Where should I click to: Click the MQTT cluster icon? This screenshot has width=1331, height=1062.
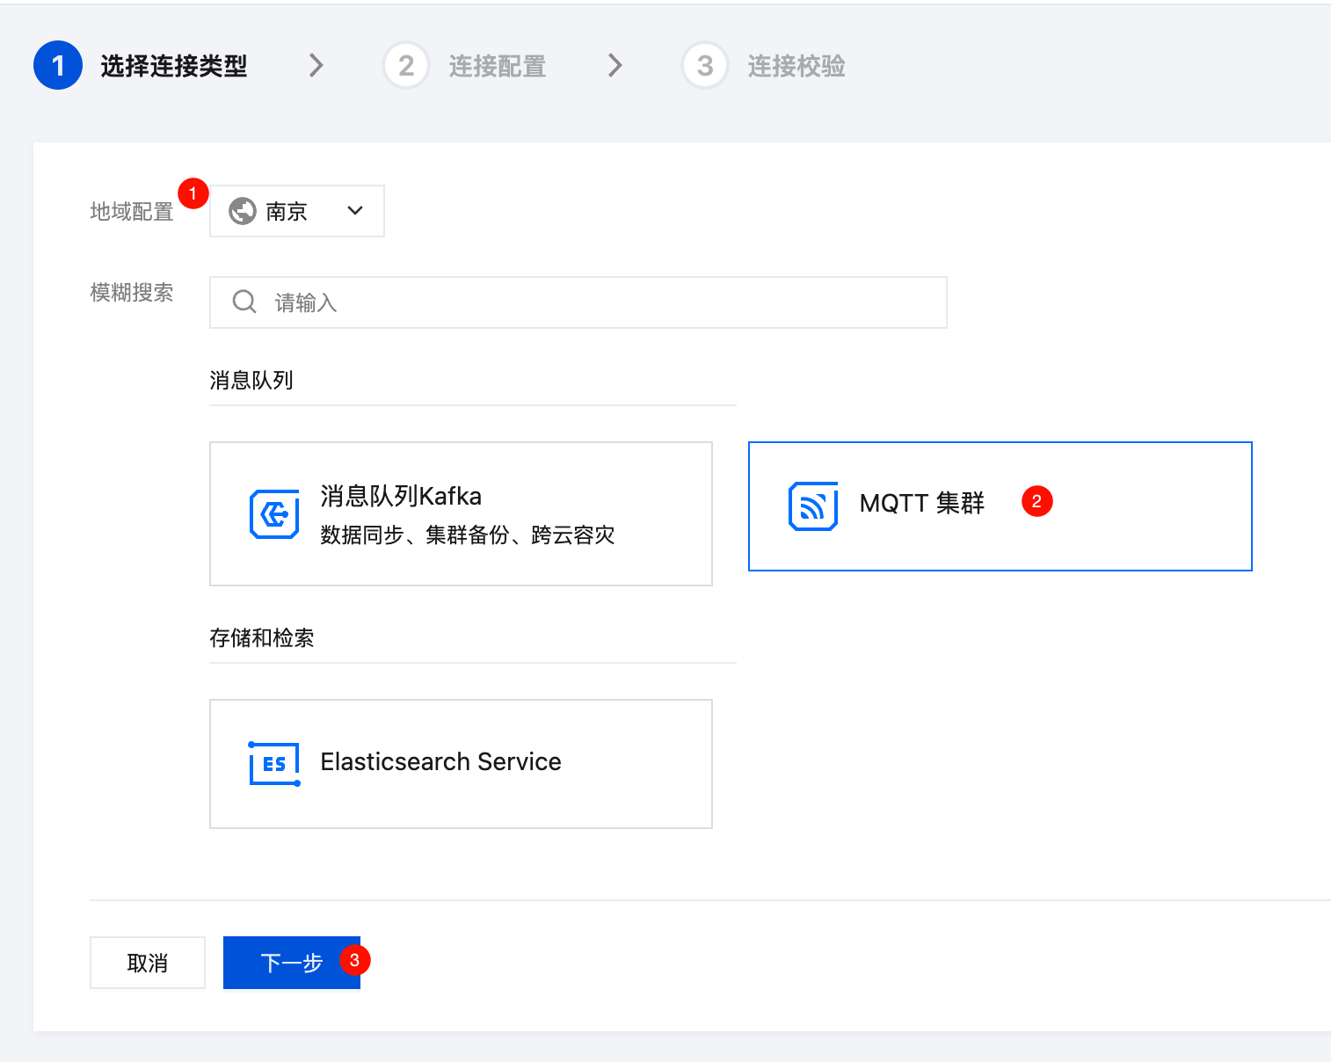pos(813,506)
